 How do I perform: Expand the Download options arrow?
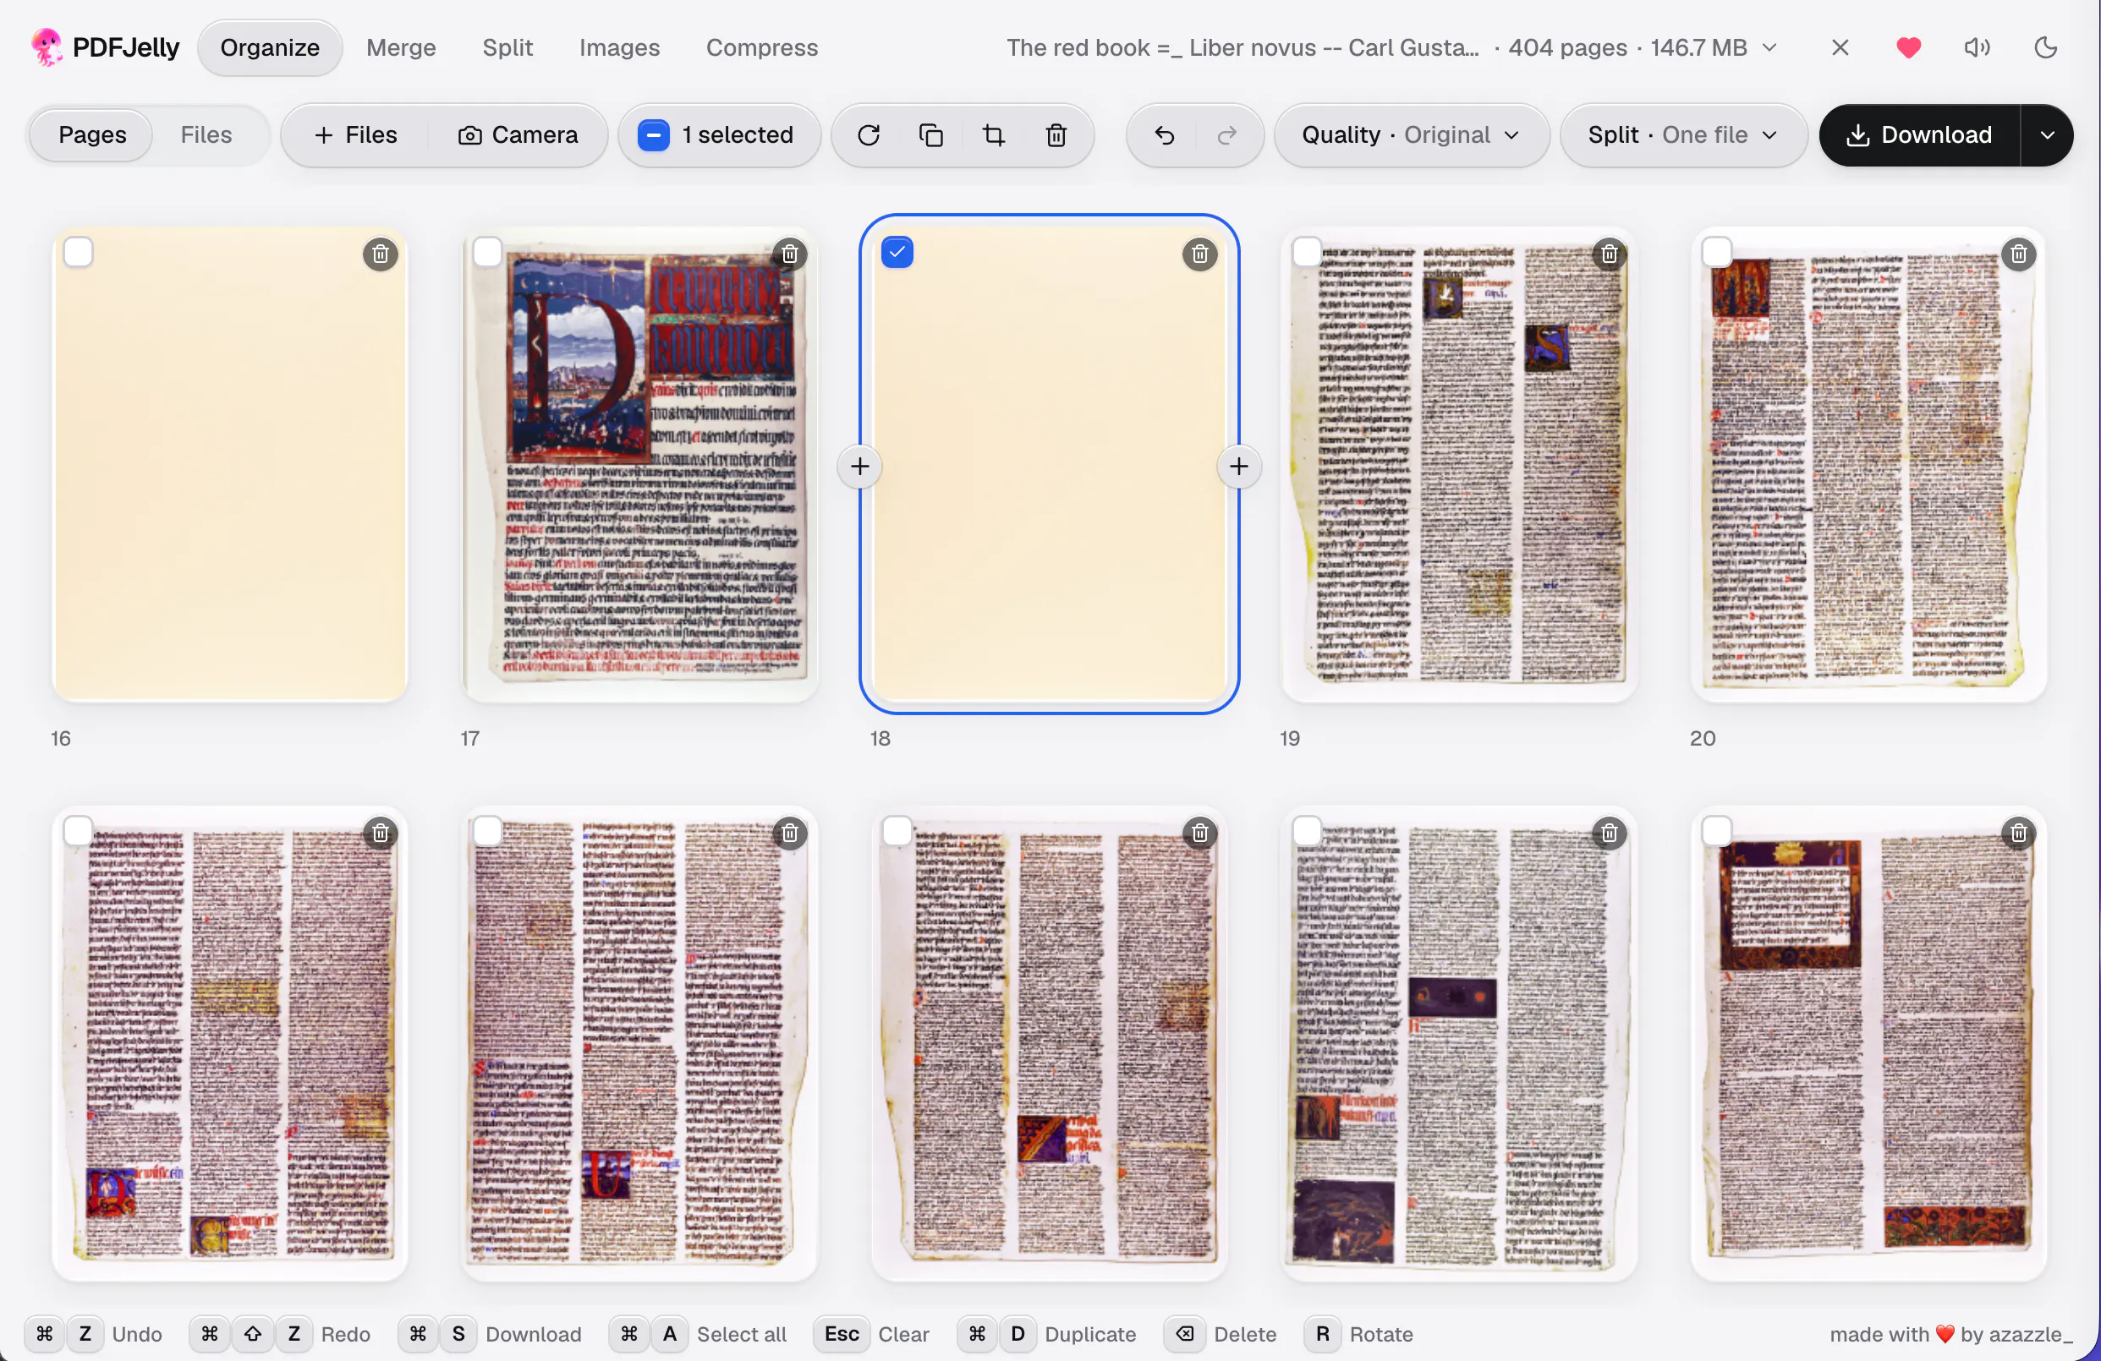[2047, 135]
